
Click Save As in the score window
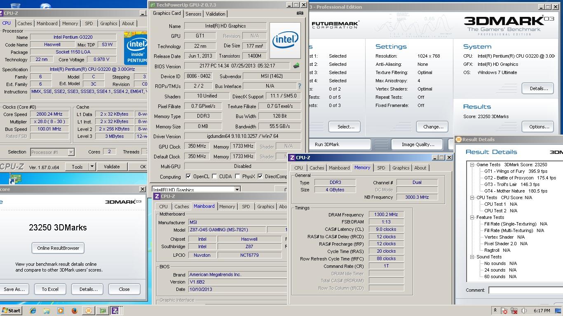(x=14, y=289)
